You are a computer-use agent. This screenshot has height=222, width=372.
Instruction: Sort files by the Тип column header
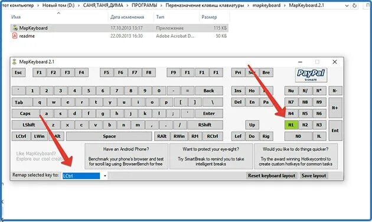[160, 17]
